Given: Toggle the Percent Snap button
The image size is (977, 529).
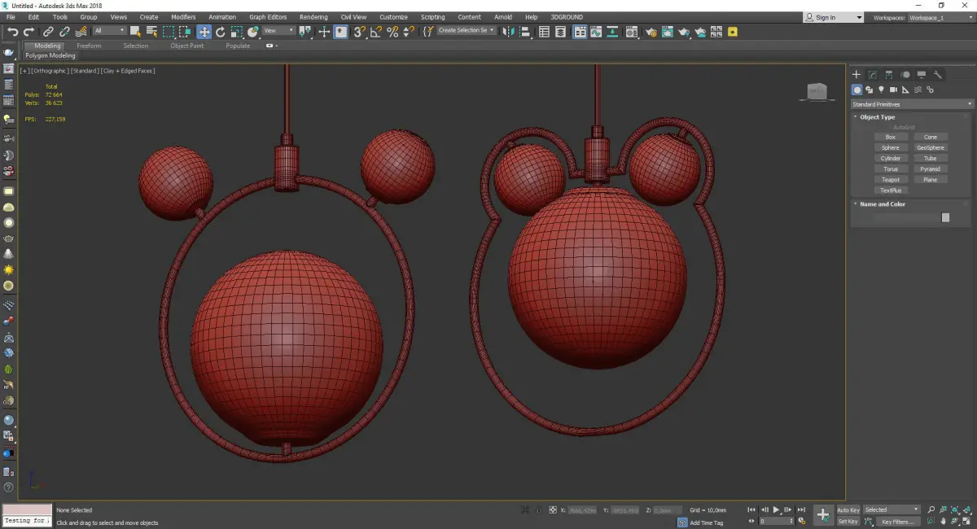Looking at the screenshot, I should tap(392, 32).
